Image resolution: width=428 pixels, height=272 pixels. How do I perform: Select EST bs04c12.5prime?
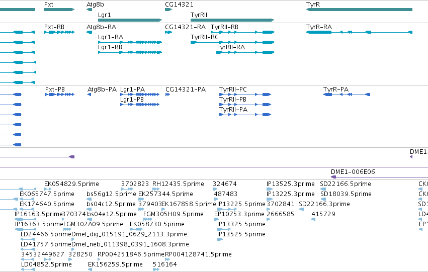[x=89, y=209]
